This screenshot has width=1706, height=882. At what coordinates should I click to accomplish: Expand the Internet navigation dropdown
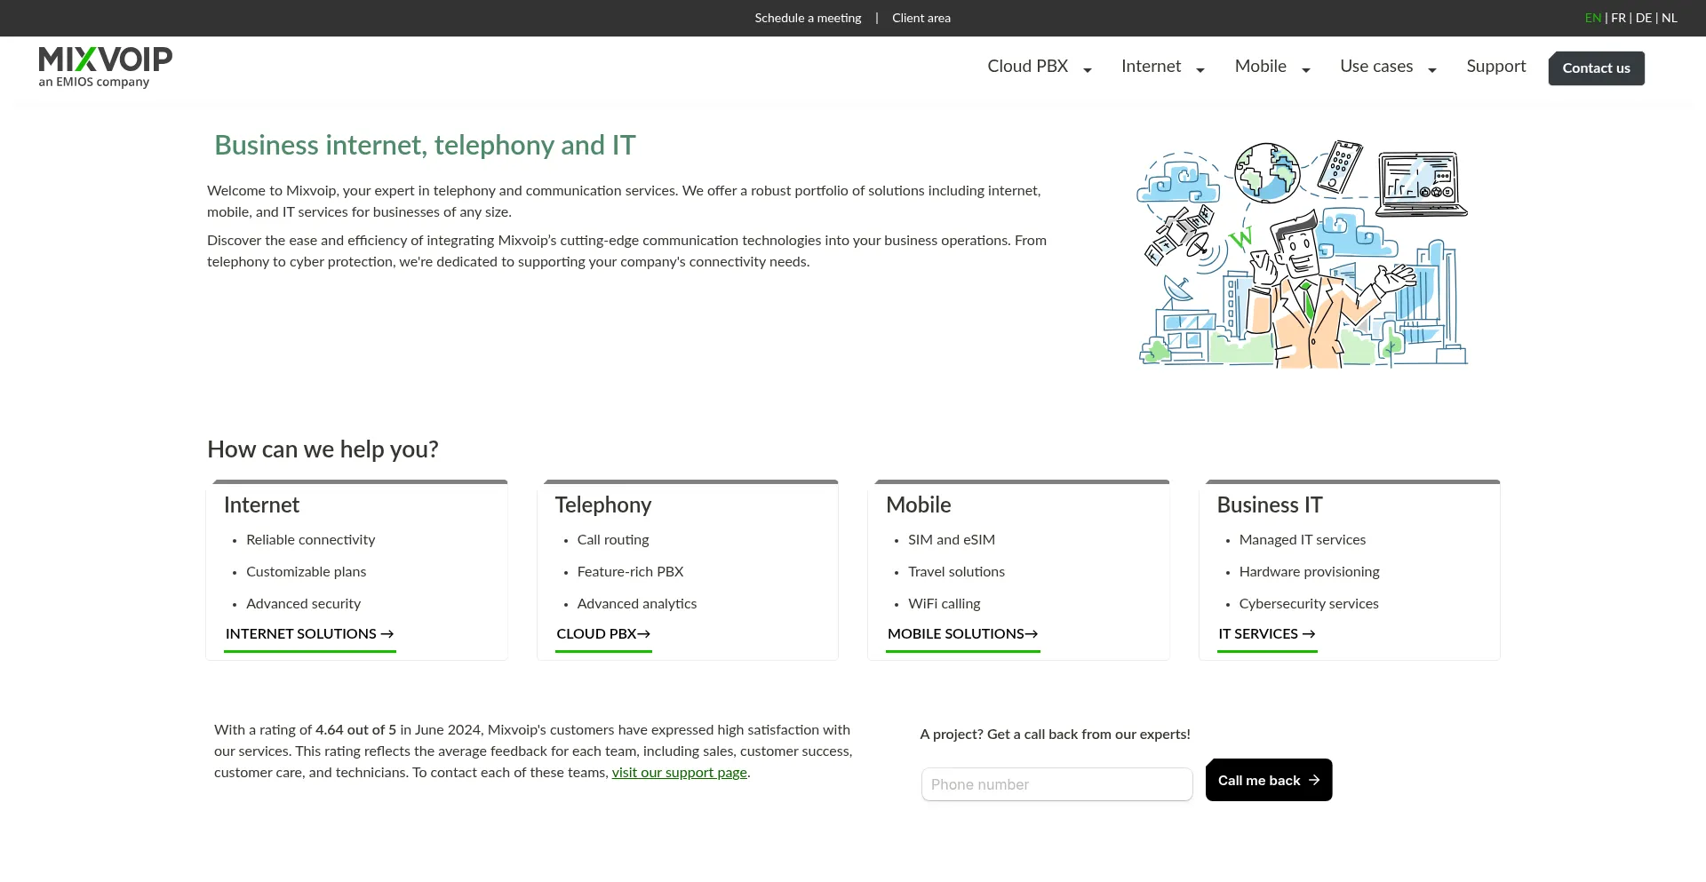pyautogui.click(x=1201, y=69)
